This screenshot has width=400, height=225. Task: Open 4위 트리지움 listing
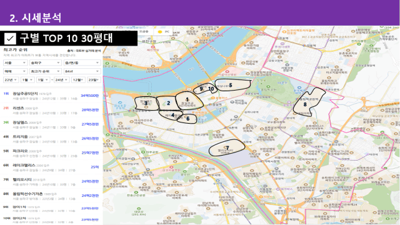51,139
